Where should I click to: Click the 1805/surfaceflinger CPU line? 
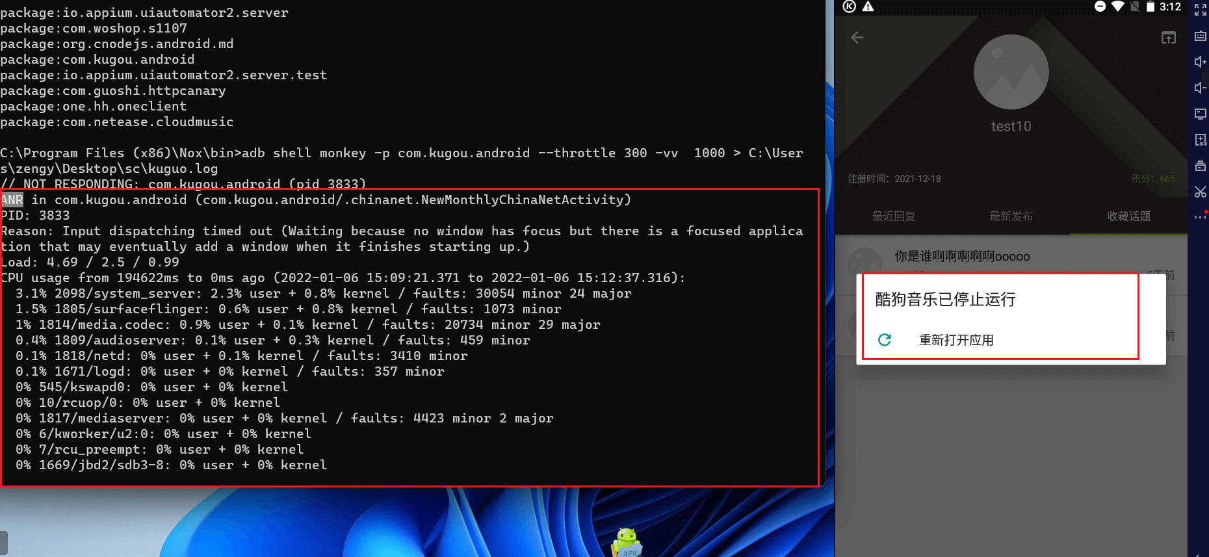pyautogui.click(x=289, y=309)
